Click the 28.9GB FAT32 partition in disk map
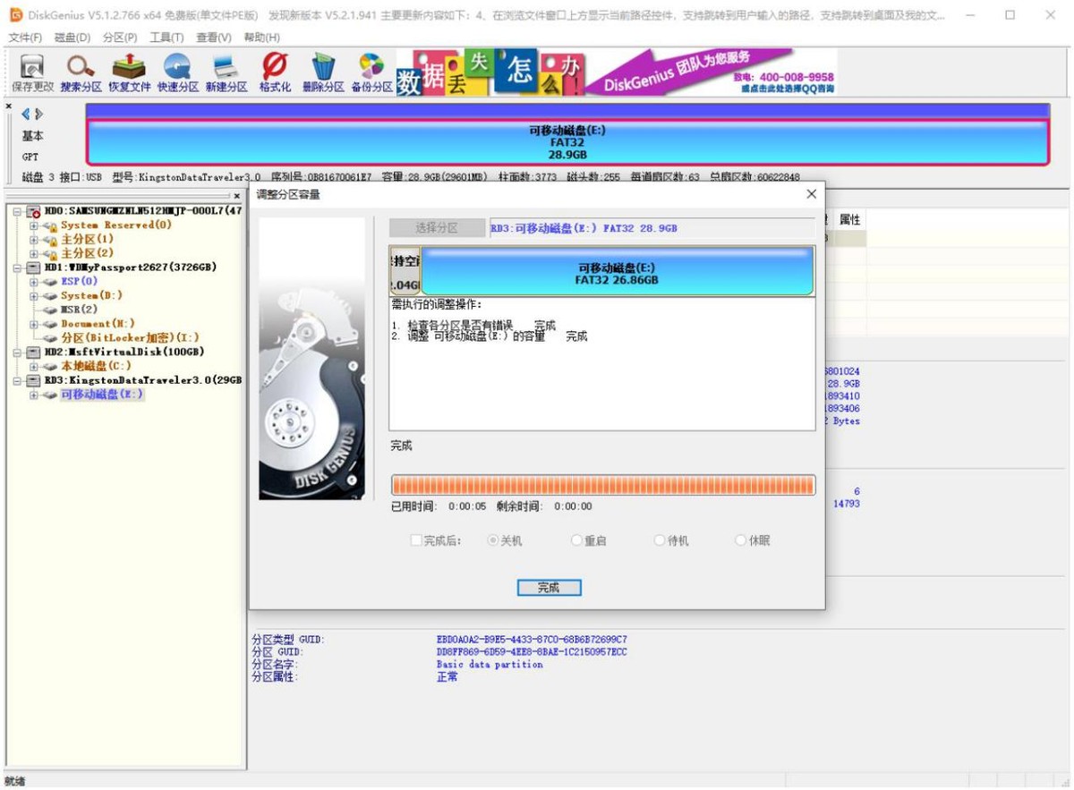The width and height of the screenshot is (1074, 790). (x=567, y=142)
